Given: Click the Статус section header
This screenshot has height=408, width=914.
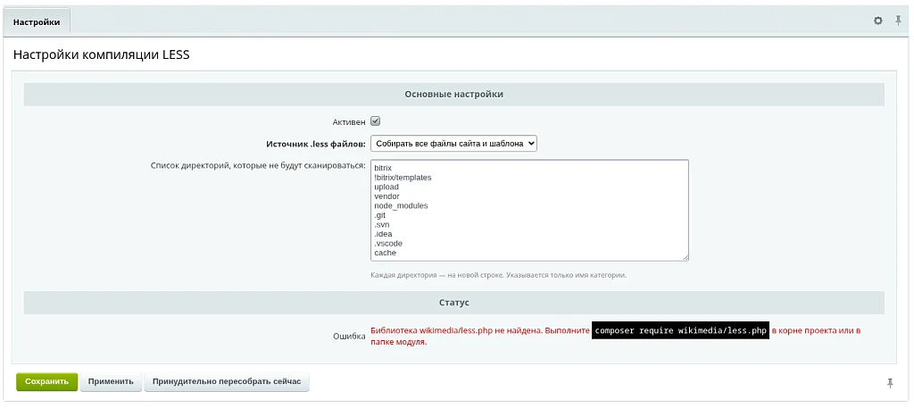Looking at the screenshot, I should 453,303.
